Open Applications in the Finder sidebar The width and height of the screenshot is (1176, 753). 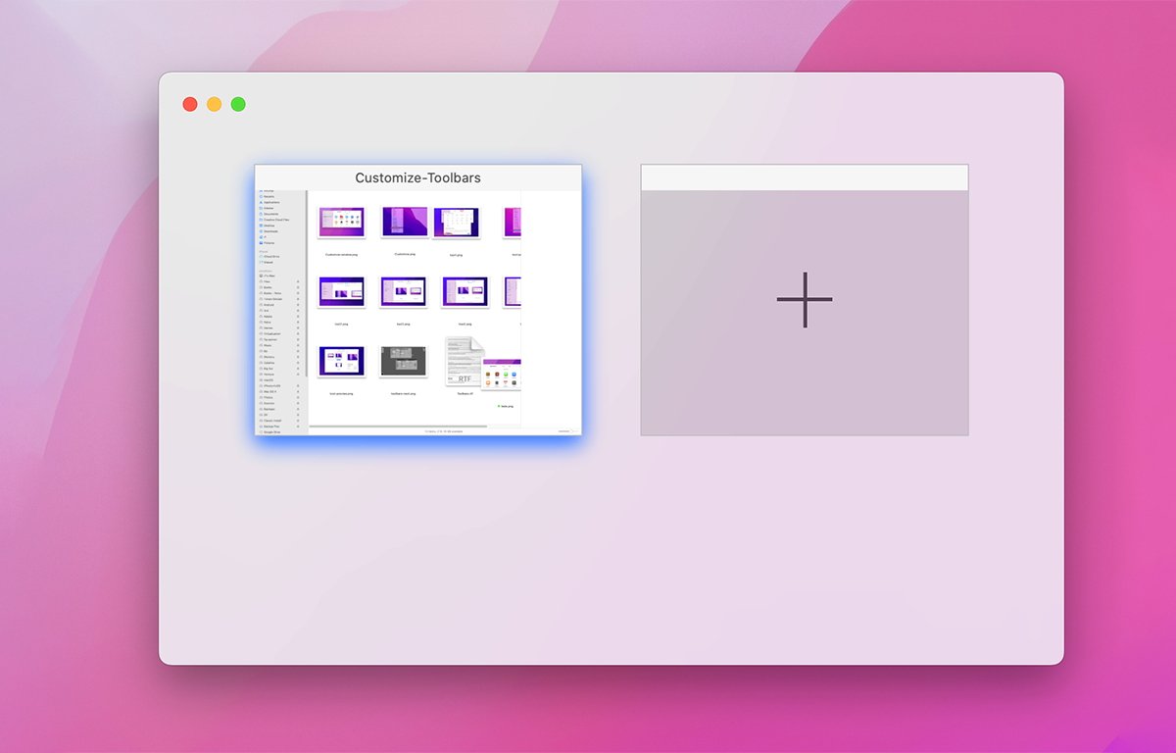tap(269, 204)
